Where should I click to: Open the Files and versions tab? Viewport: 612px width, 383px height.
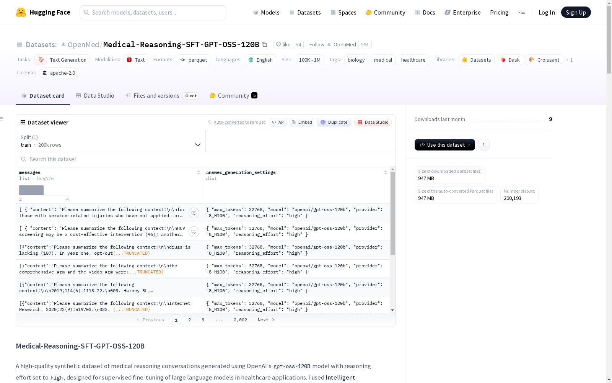(162, 96)
